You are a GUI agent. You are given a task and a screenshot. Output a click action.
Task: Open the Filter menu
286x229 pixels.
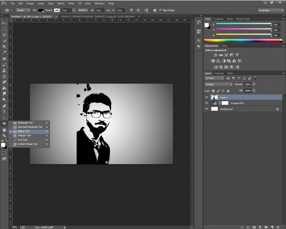point(71,3)
